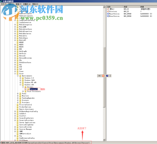The width and height of the screenshot is (157, 144).
Task: Select the Directory value name
Action: click(x=113, y=11)
